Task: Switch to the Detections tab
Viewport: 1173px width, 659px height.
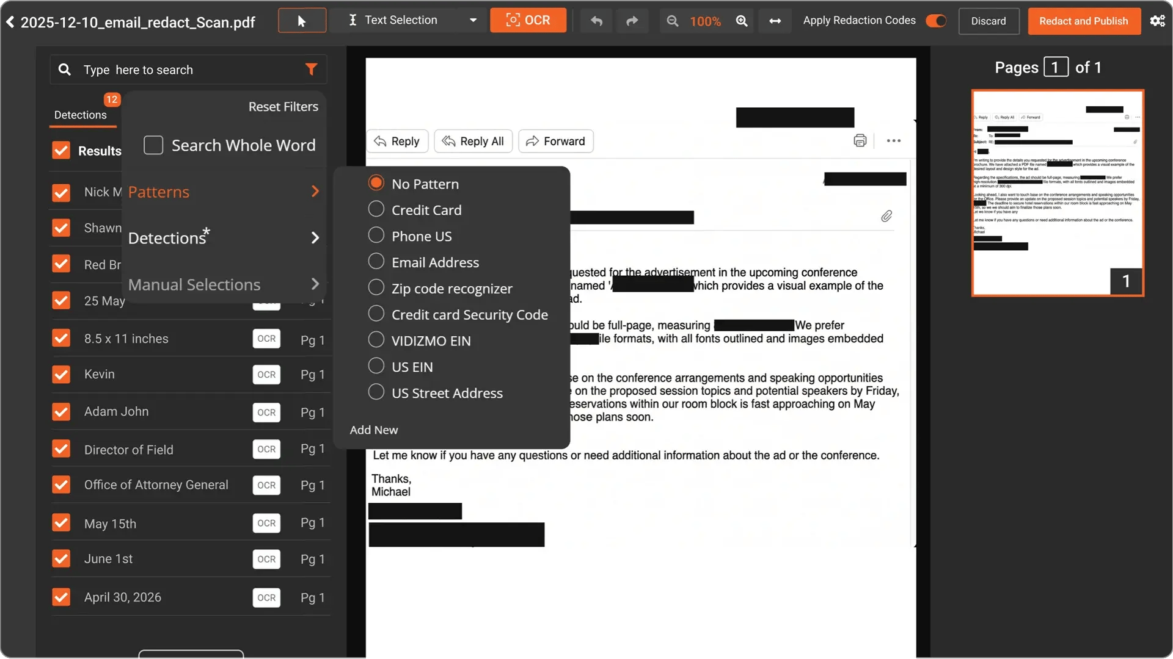Action: coord(81,115)
